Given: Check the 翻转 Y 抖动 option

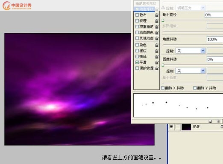Looking at the screenshot, I should point(195,88).
